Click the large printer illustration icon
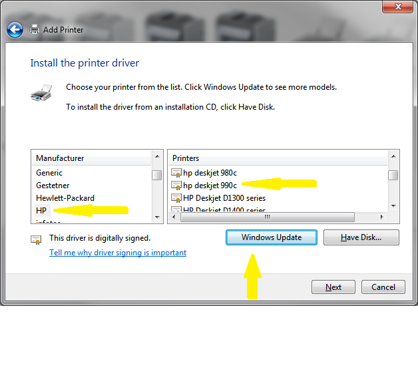Image resolution: width=418 pixels, height=389 pixels. pyautogui.click(x=41, y=93)
